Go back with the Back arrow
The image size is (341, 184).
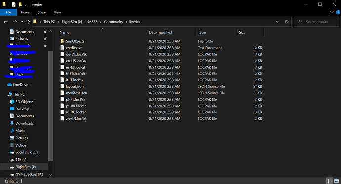coord(6,22)
